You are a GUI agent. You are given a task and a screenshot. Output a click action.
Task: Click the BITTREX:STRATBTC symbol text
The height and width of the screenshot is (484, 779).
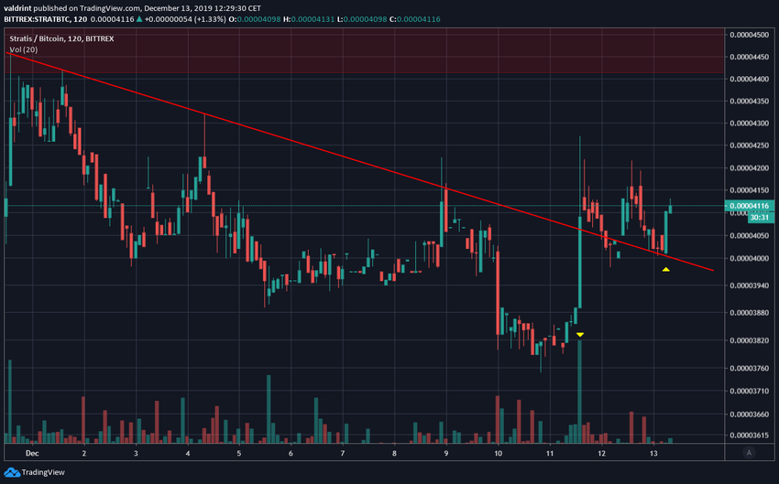[38, 19]
